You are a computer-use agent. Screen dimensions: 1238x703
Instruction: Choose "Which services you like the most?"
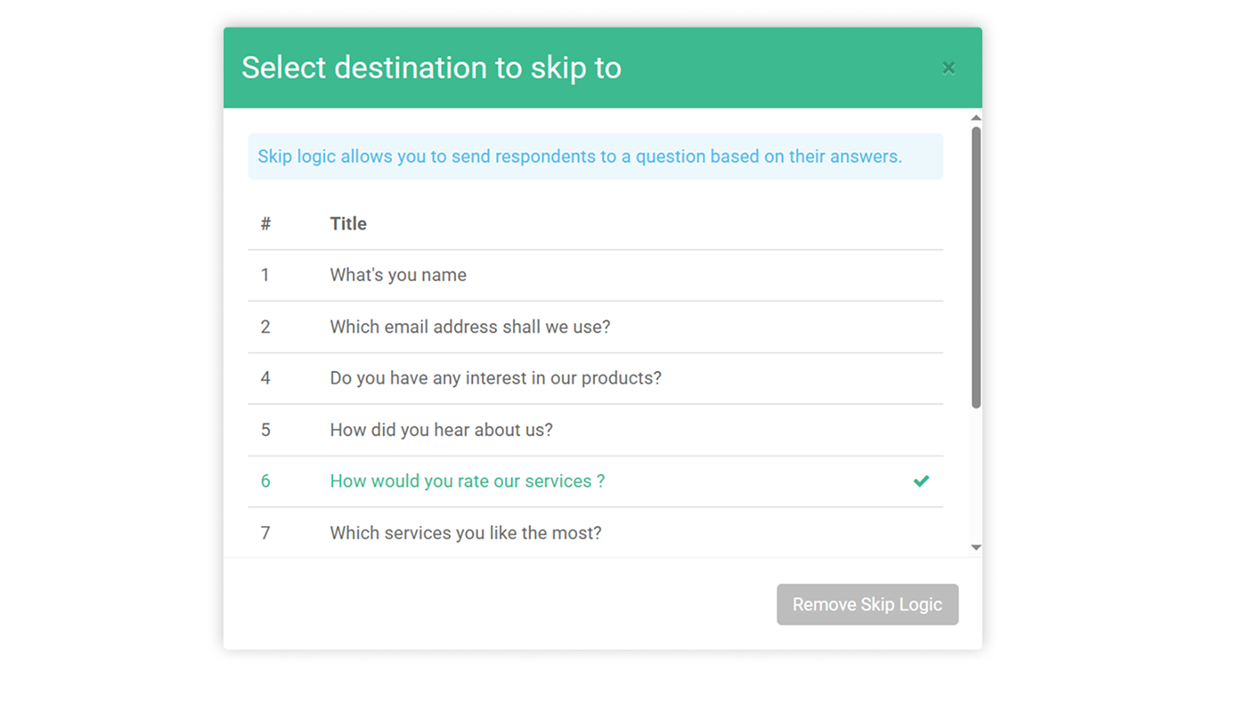465,533
